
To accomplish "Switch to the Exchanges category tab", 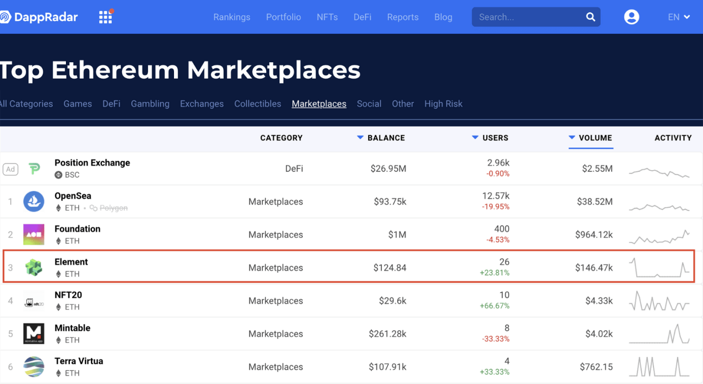I will pos(202,104).
